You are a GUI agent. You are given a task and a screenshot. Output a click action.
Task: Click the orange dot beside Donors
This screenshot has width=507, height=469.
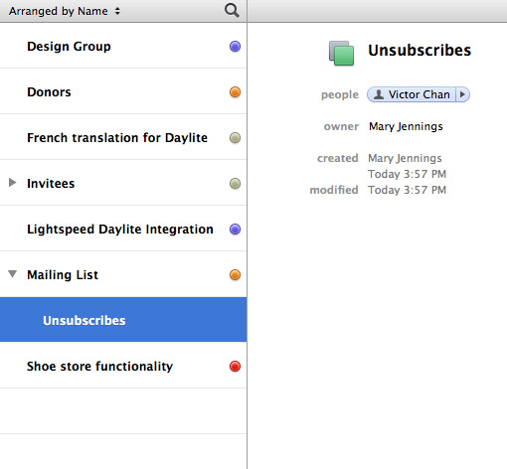pos(235,92)
